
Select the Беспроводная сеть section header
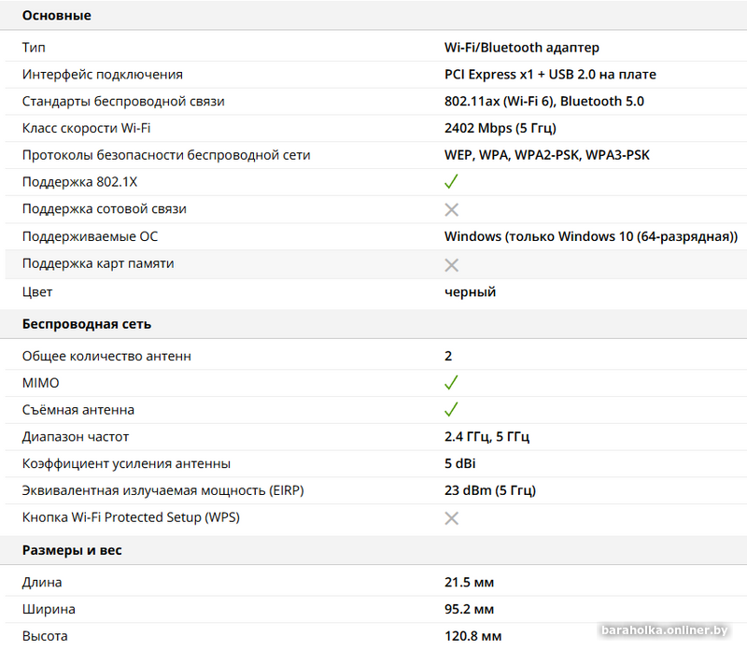(87, 324)
